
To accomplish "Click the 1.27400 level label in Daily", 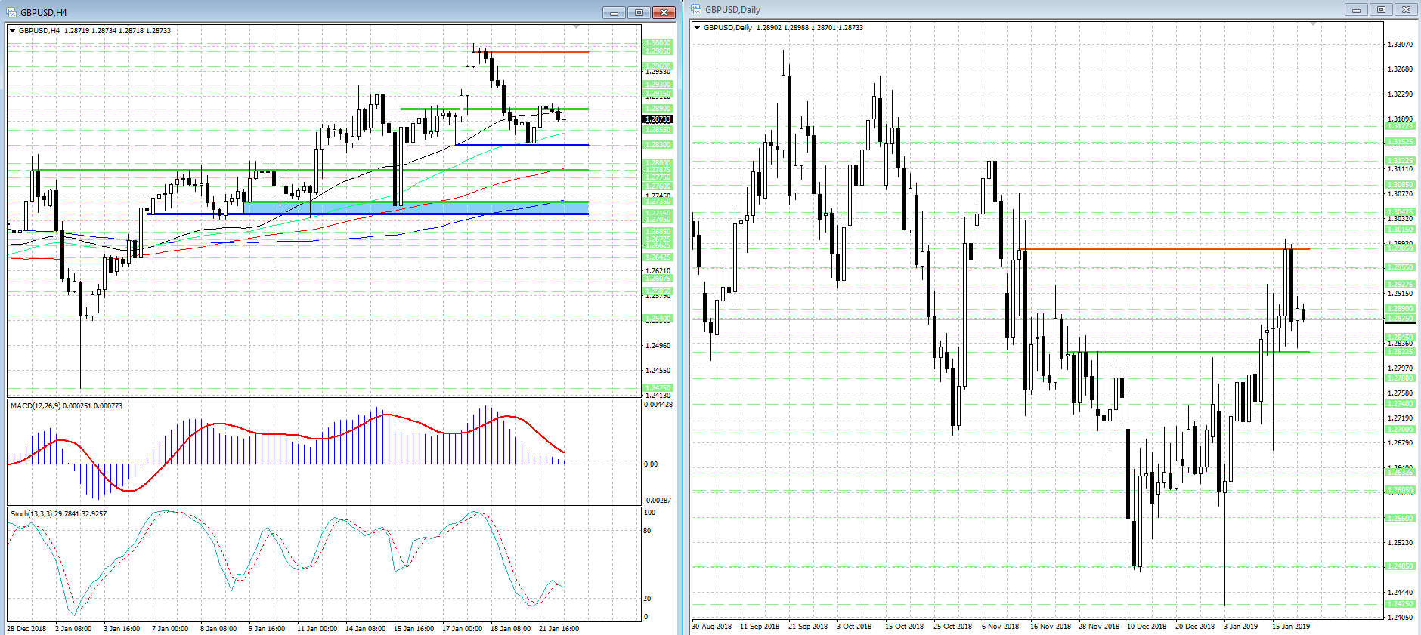I will tap(1400, 404).
